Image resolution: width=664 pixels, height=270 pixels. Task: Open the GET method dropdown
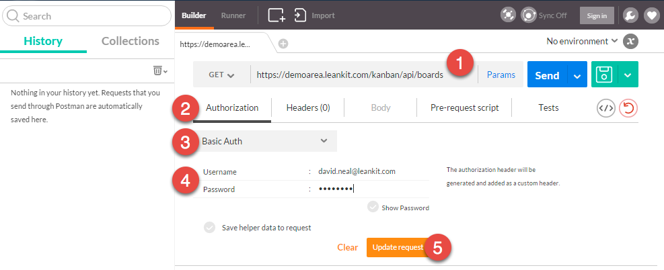click(221, 75)
